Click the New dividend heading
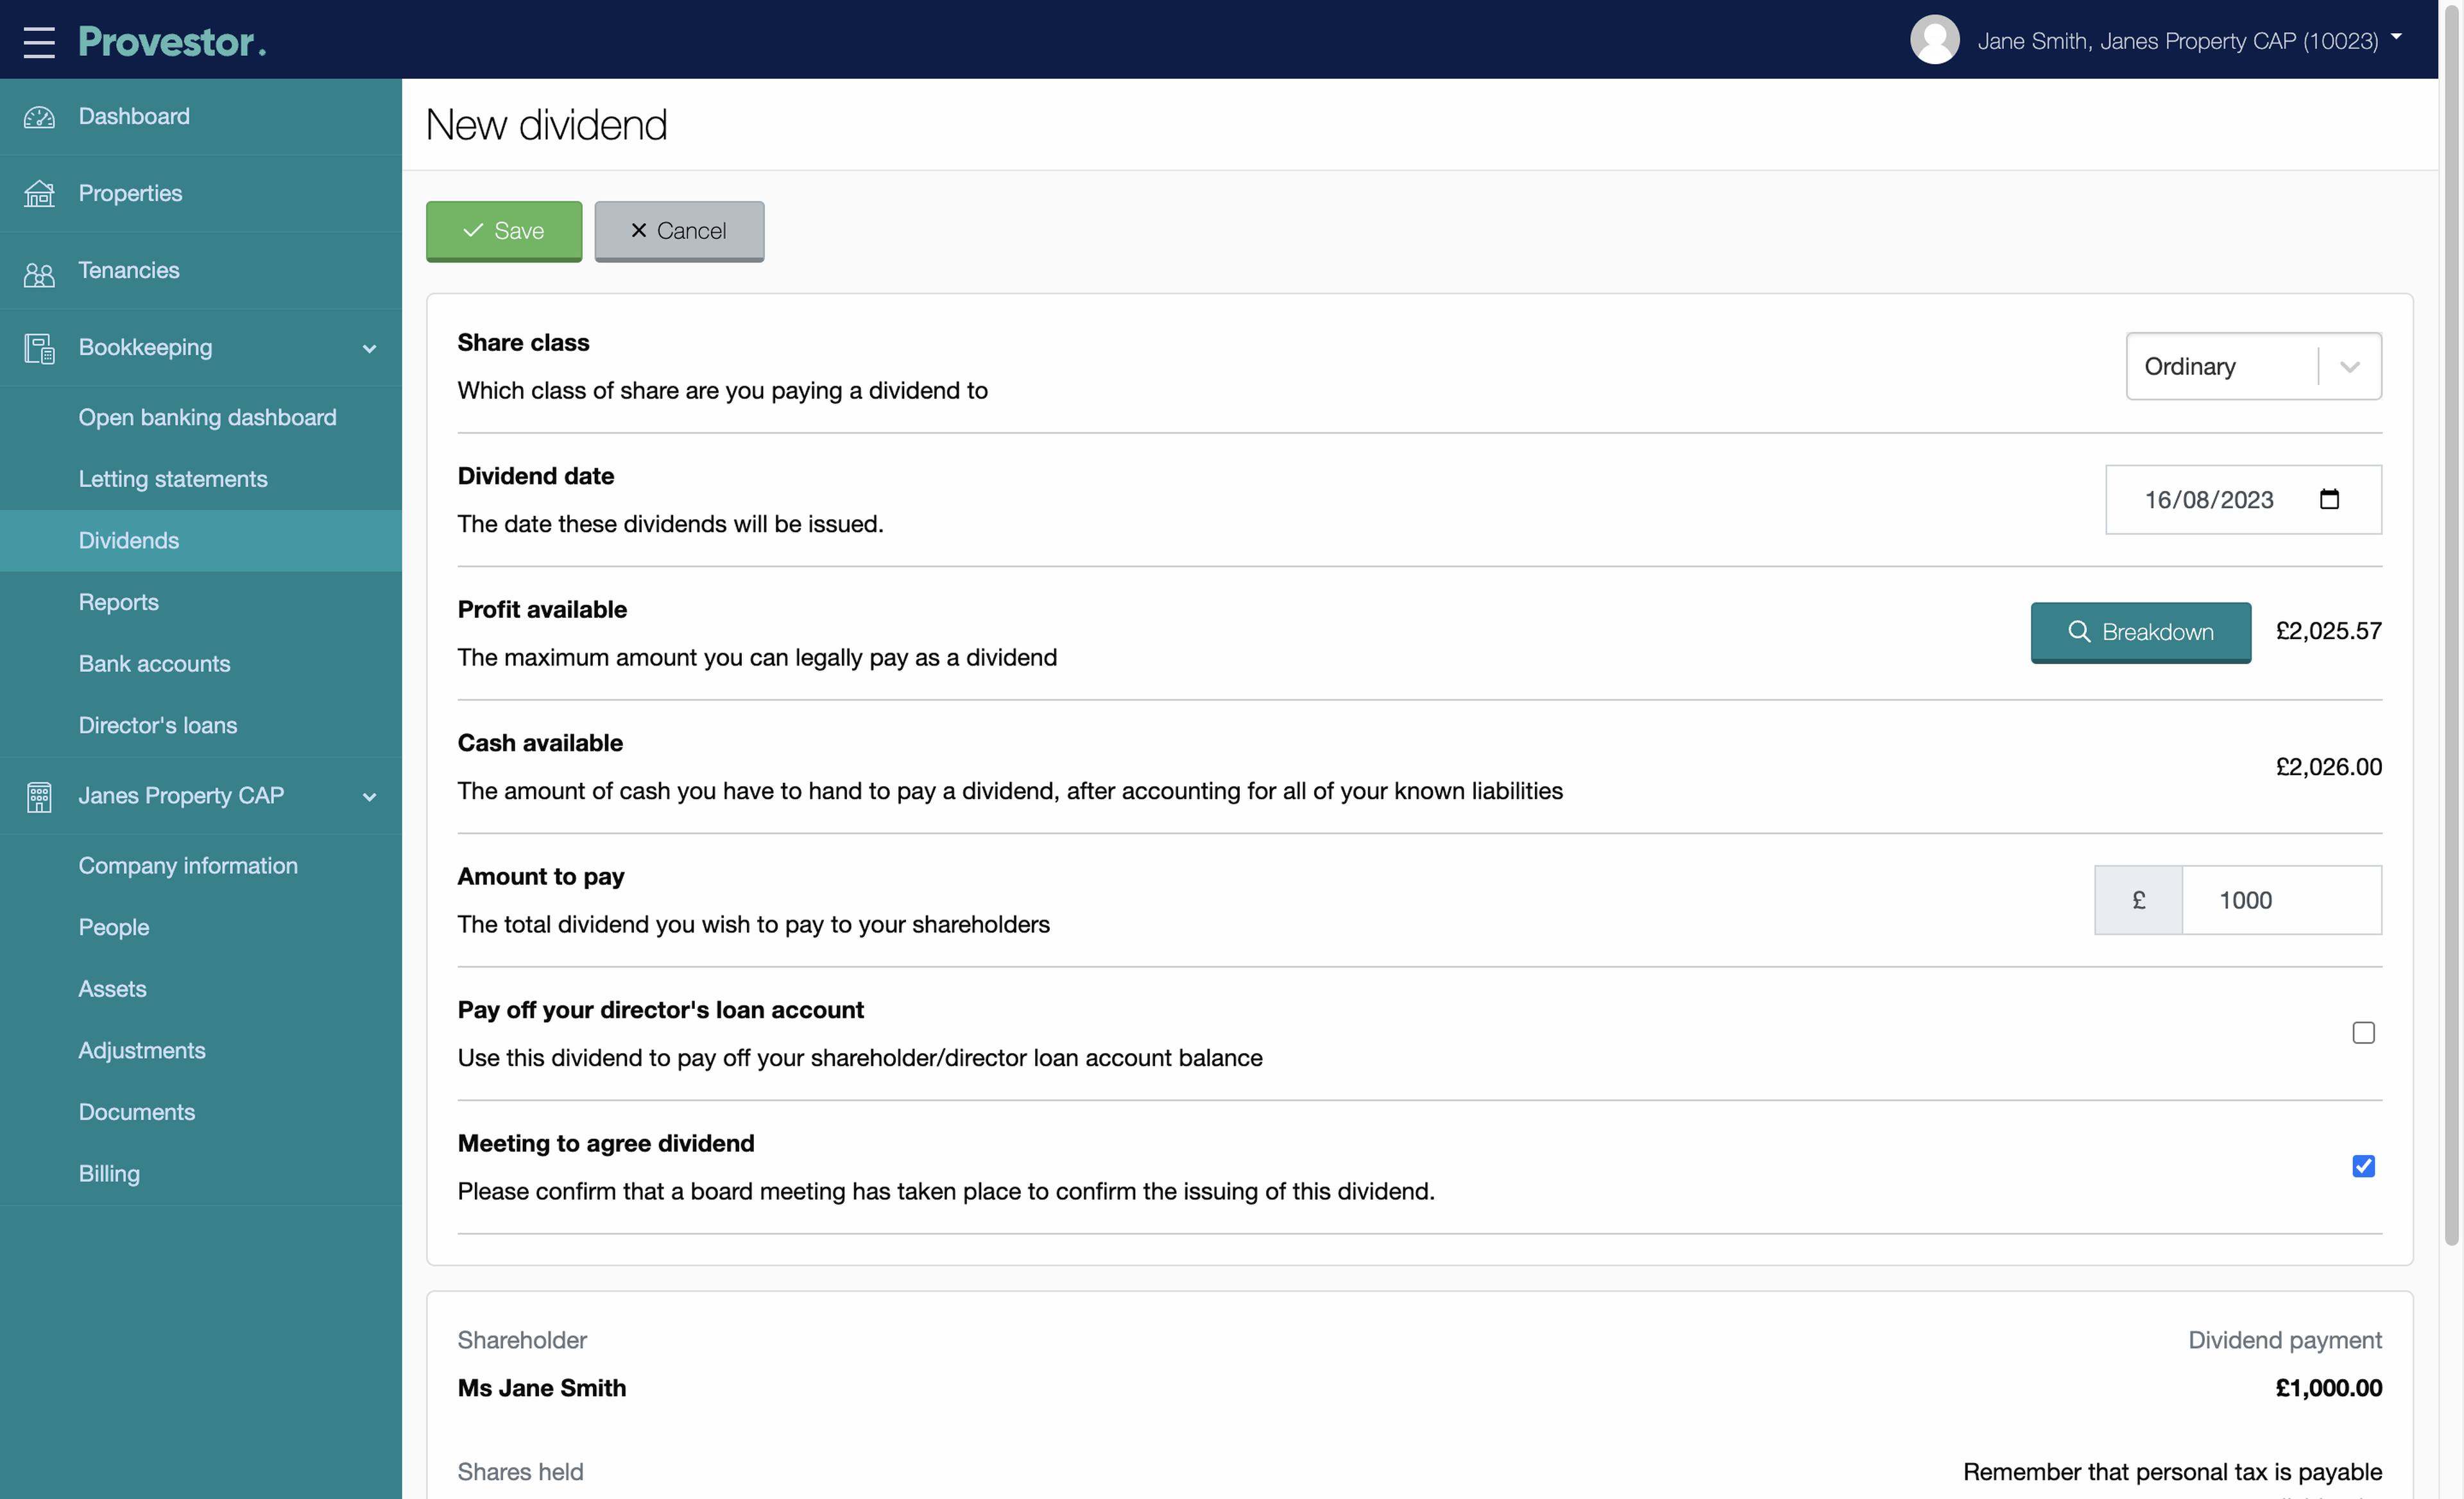 coord(546,125)
